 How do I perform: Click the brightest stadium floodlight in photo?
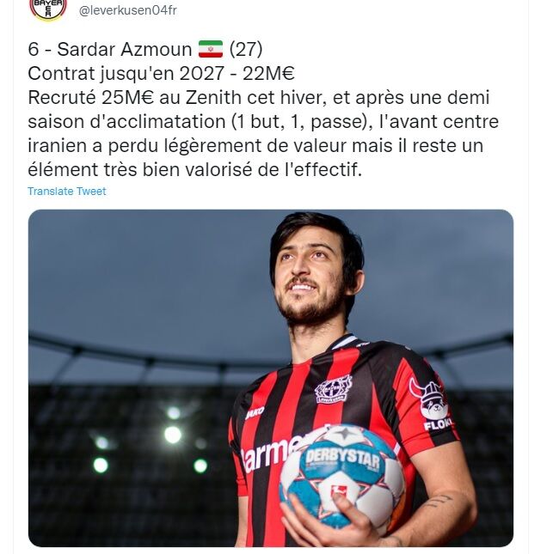[x=173, y=435]
